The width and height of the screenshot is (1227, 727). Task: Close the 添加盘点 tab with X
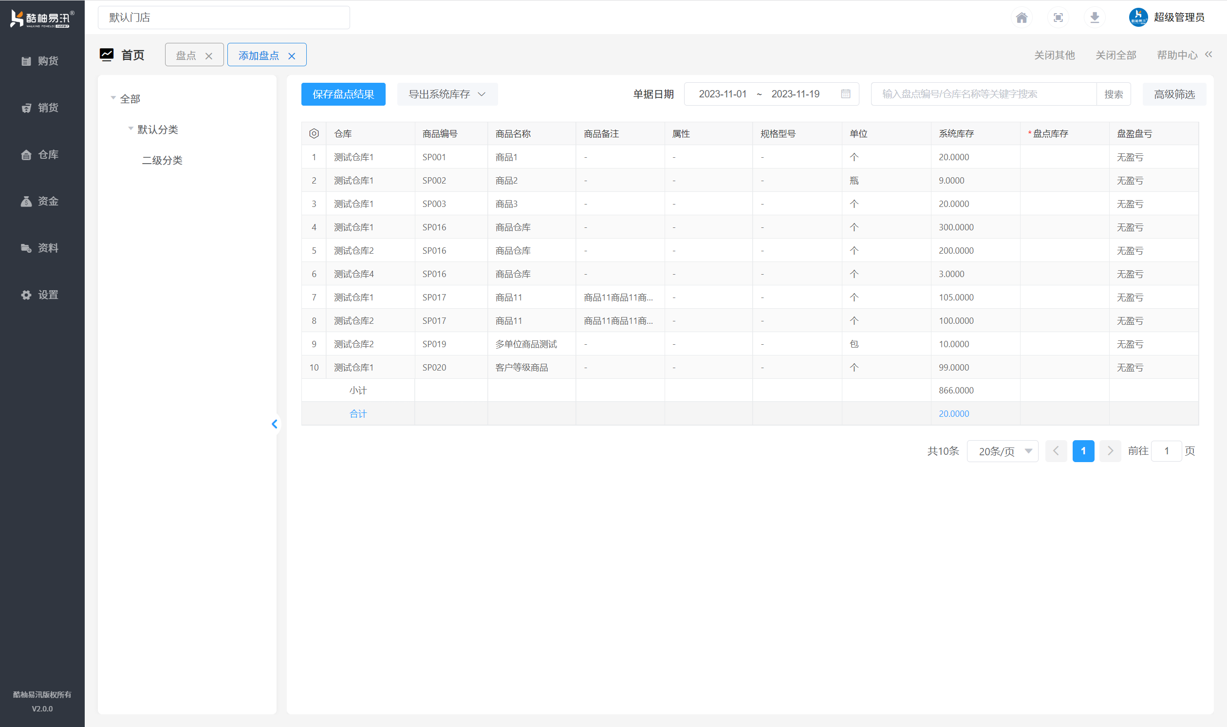coord(292,56)
